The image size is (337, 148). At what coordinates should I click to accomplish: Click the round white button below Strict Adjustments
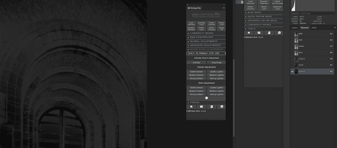coord(207,98)
